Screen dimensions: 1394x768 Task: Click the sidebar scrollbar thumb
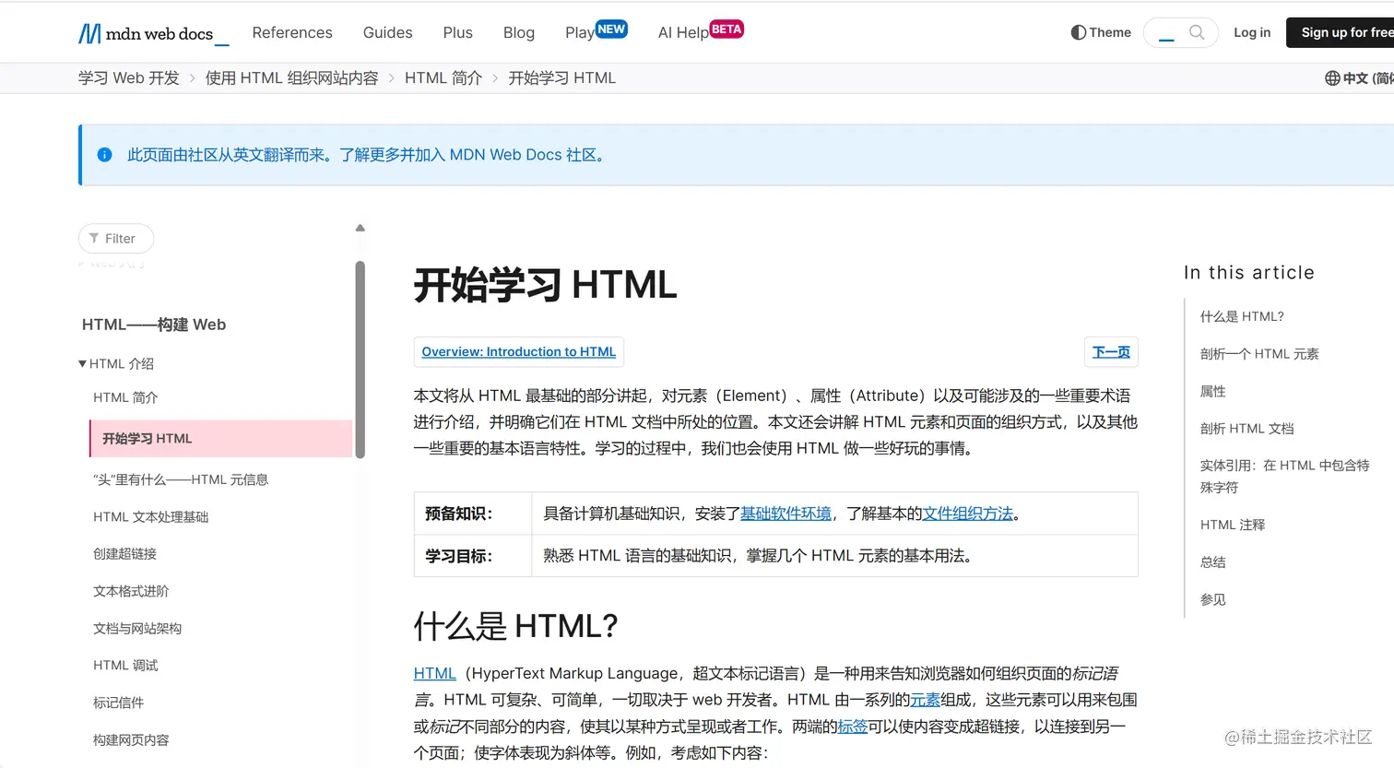(360, 360)
